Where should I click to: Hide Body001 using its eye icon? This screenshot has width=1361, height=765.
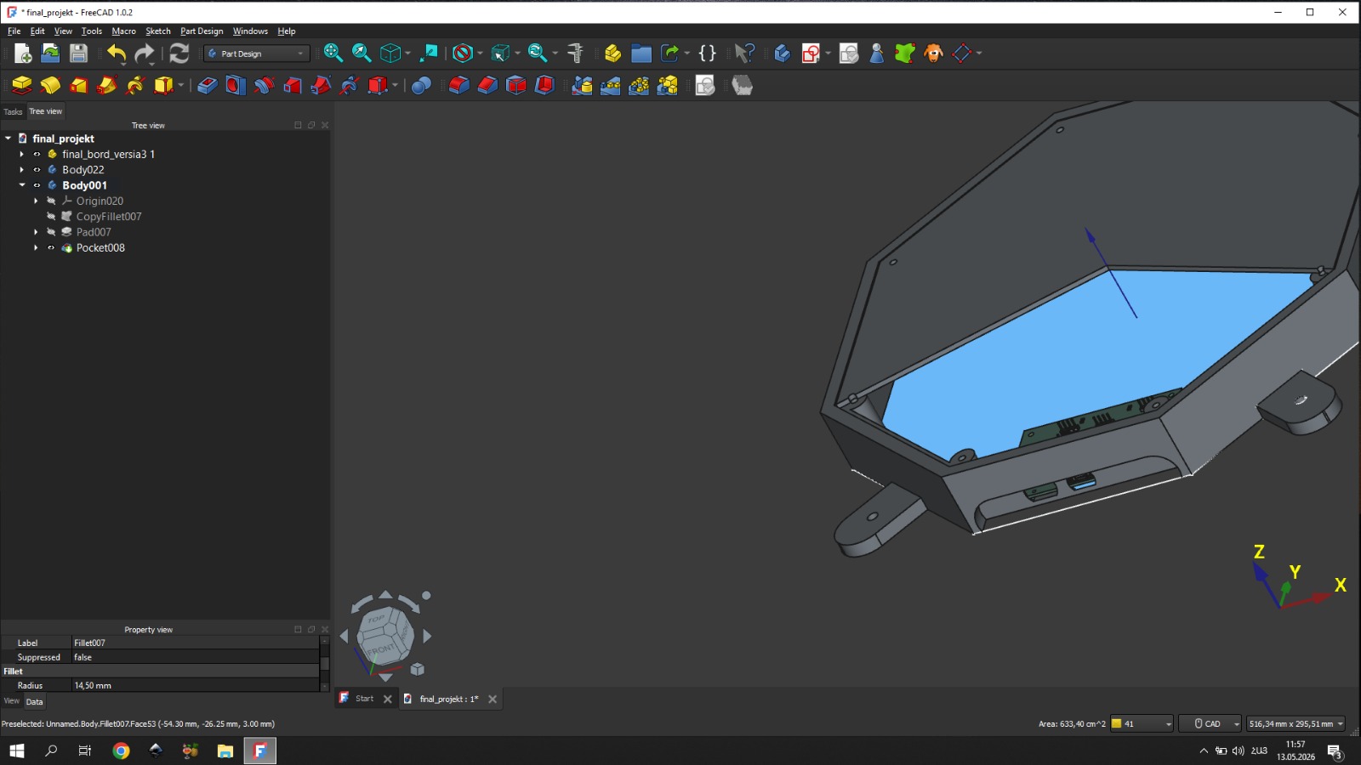[37, 185]
